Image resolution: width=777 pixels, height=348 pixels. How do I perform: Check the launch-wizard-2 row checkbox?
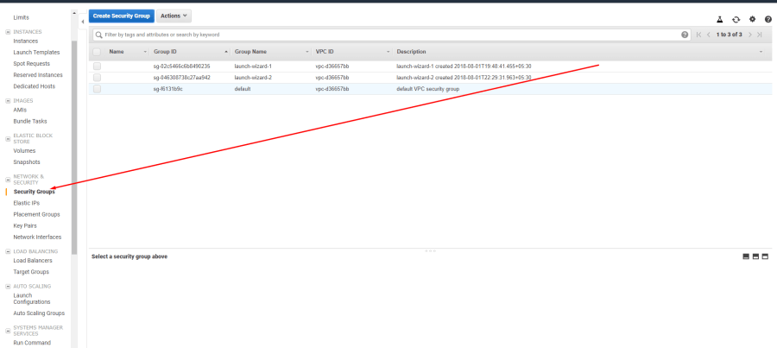click(97, 78)
